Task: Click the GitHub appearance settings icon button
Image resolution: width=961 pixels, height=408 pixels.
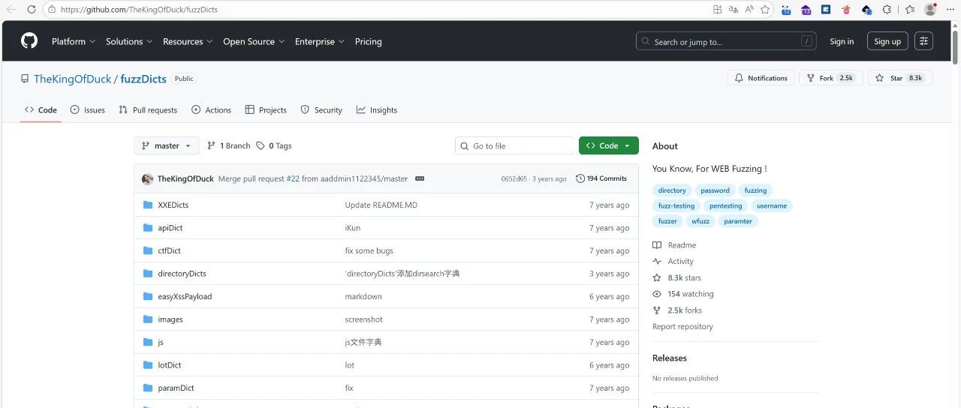Action: pos(923,41)
